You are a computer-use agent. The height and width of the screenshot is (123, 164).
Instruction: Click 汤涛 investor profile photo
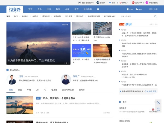pyautogui.click(x=11, y=79)
